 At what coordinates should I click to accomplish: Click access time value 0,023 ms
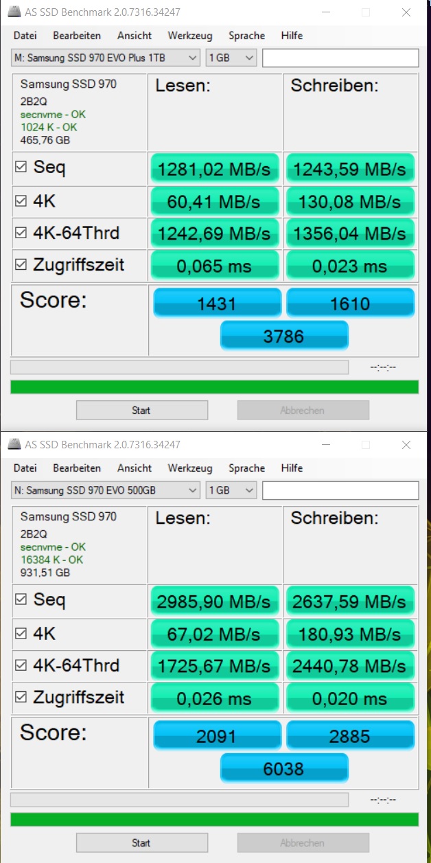click(350, 266)
